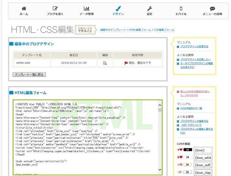231x176 pixels.
Task: Click the 2019/10/12 01:39 date cell
Action: (x=74, y=63)
